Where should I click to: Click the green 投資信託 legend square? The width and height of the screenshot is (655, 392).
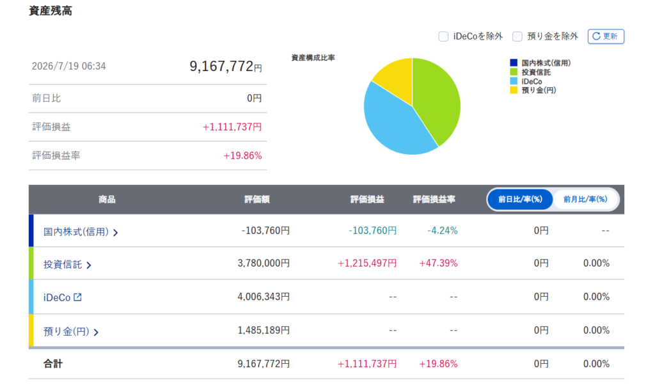pos(514,72)
